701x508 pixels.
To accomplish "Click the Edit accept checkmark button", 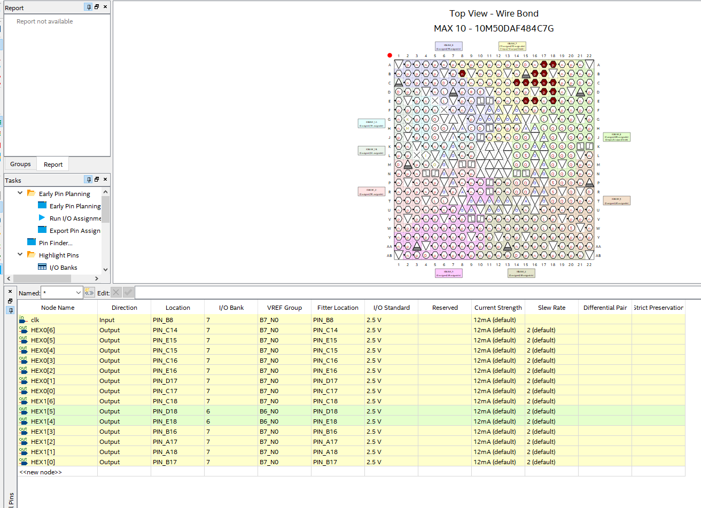I will pyautogui.click(x=128, y=293).
